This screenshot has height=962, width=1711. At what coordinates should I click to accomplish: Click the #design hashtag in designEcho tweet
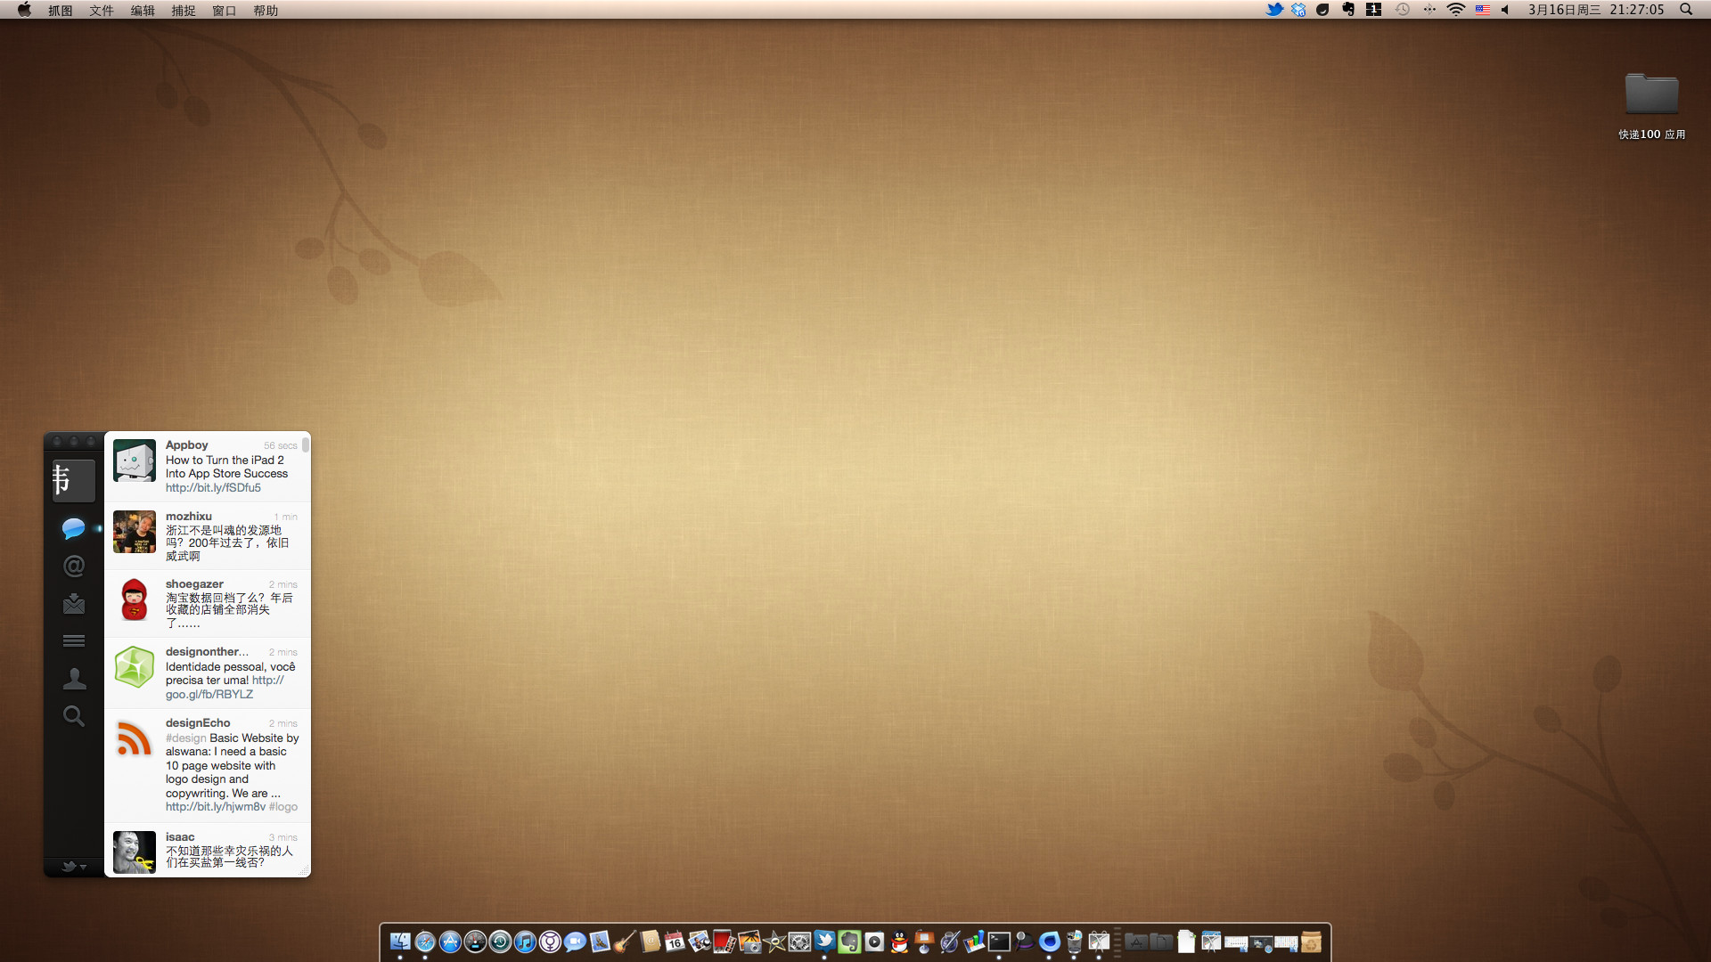[185, 738]
